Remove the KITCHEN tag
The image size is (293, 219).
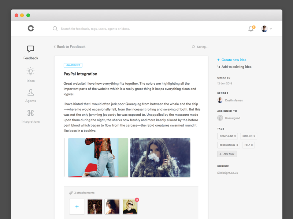point(255,136)
